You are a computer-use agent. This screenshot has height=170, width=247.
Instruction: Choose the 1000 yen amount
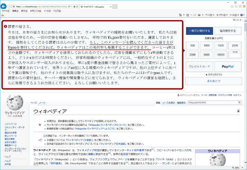(207, 46)
